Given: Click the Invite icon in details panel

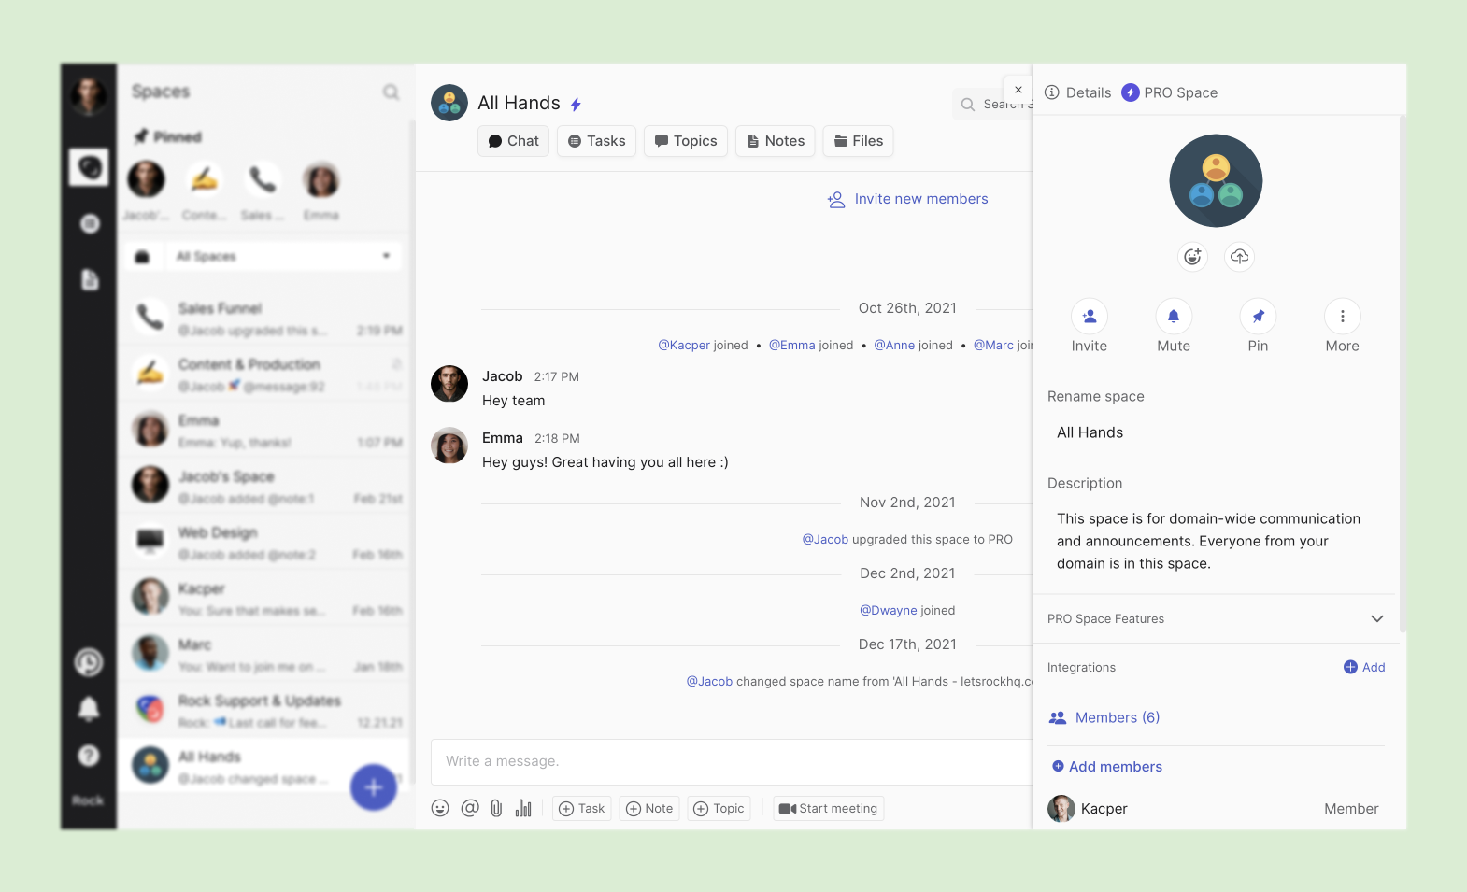Looking at the screenshot, I should pos(1089,317).
